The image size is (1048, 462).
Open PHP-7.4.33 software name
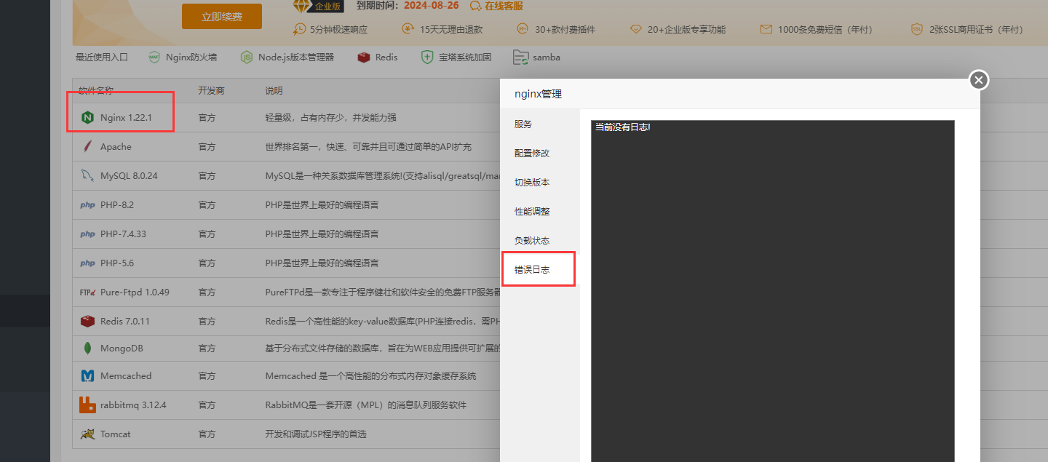(123, 234)
